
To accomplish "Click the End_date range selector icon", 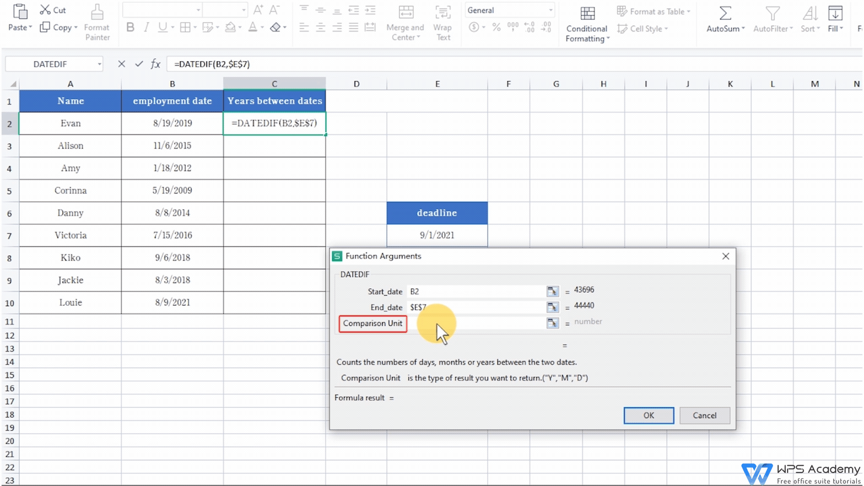I will pos(552,307).
